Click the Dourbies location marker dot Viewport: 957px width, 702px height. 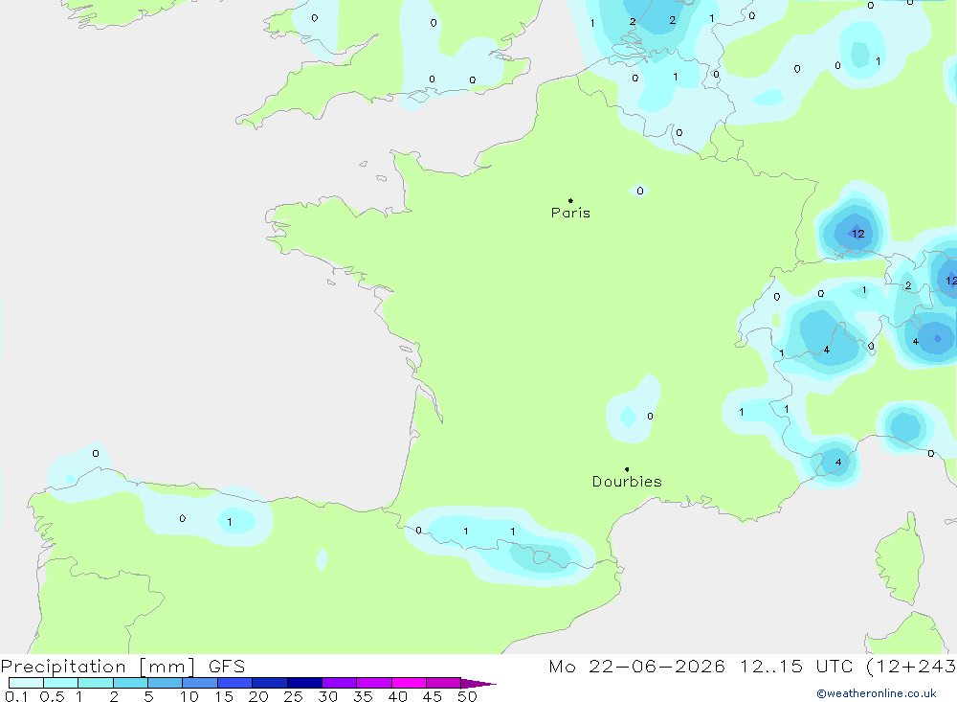[x=627, y=469]
